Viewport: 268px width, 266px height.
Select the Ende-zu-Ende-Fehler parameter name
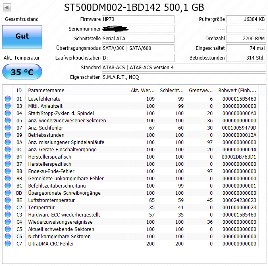click(x=51, y=171)
